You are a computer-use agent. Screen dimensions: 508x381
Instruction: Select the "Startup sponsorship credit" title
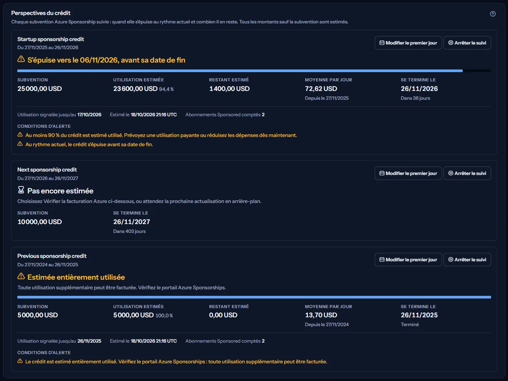pos(51,39)
